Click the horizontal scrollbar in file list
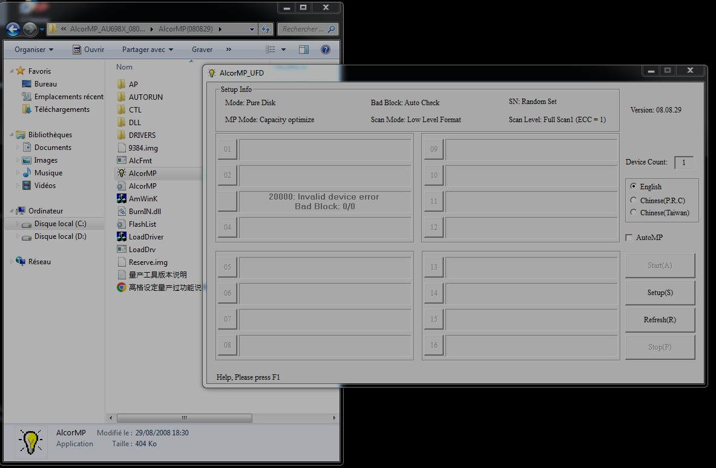Viewport: 716px width, 468px height. point(185,418)
